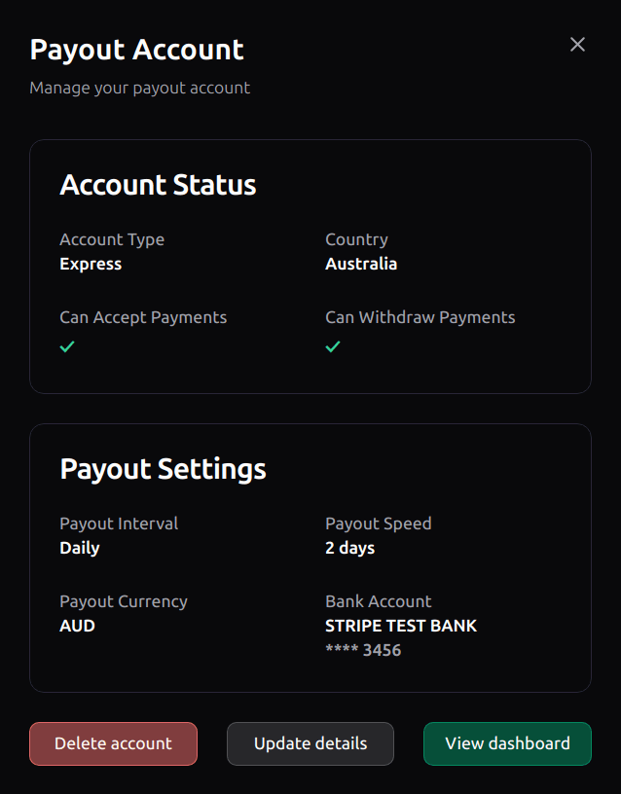Close the Payout Account dialog
The height and width of the screenshot is (794, 621).
tap(577, 45)
